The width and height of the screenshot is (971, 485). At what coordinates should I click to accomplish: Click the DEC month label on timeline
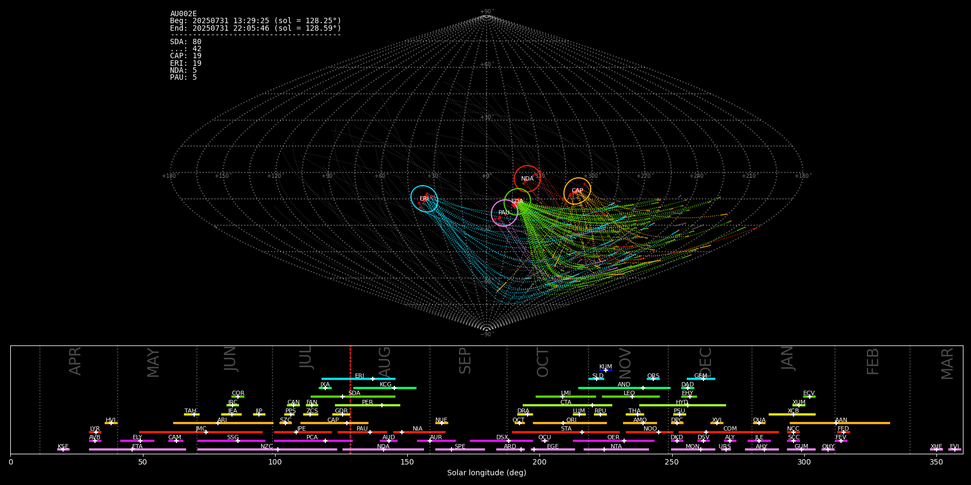pos(705,361)
